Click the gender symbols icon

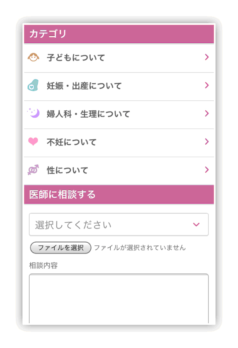pyautogui.click(x=33, y=170)
